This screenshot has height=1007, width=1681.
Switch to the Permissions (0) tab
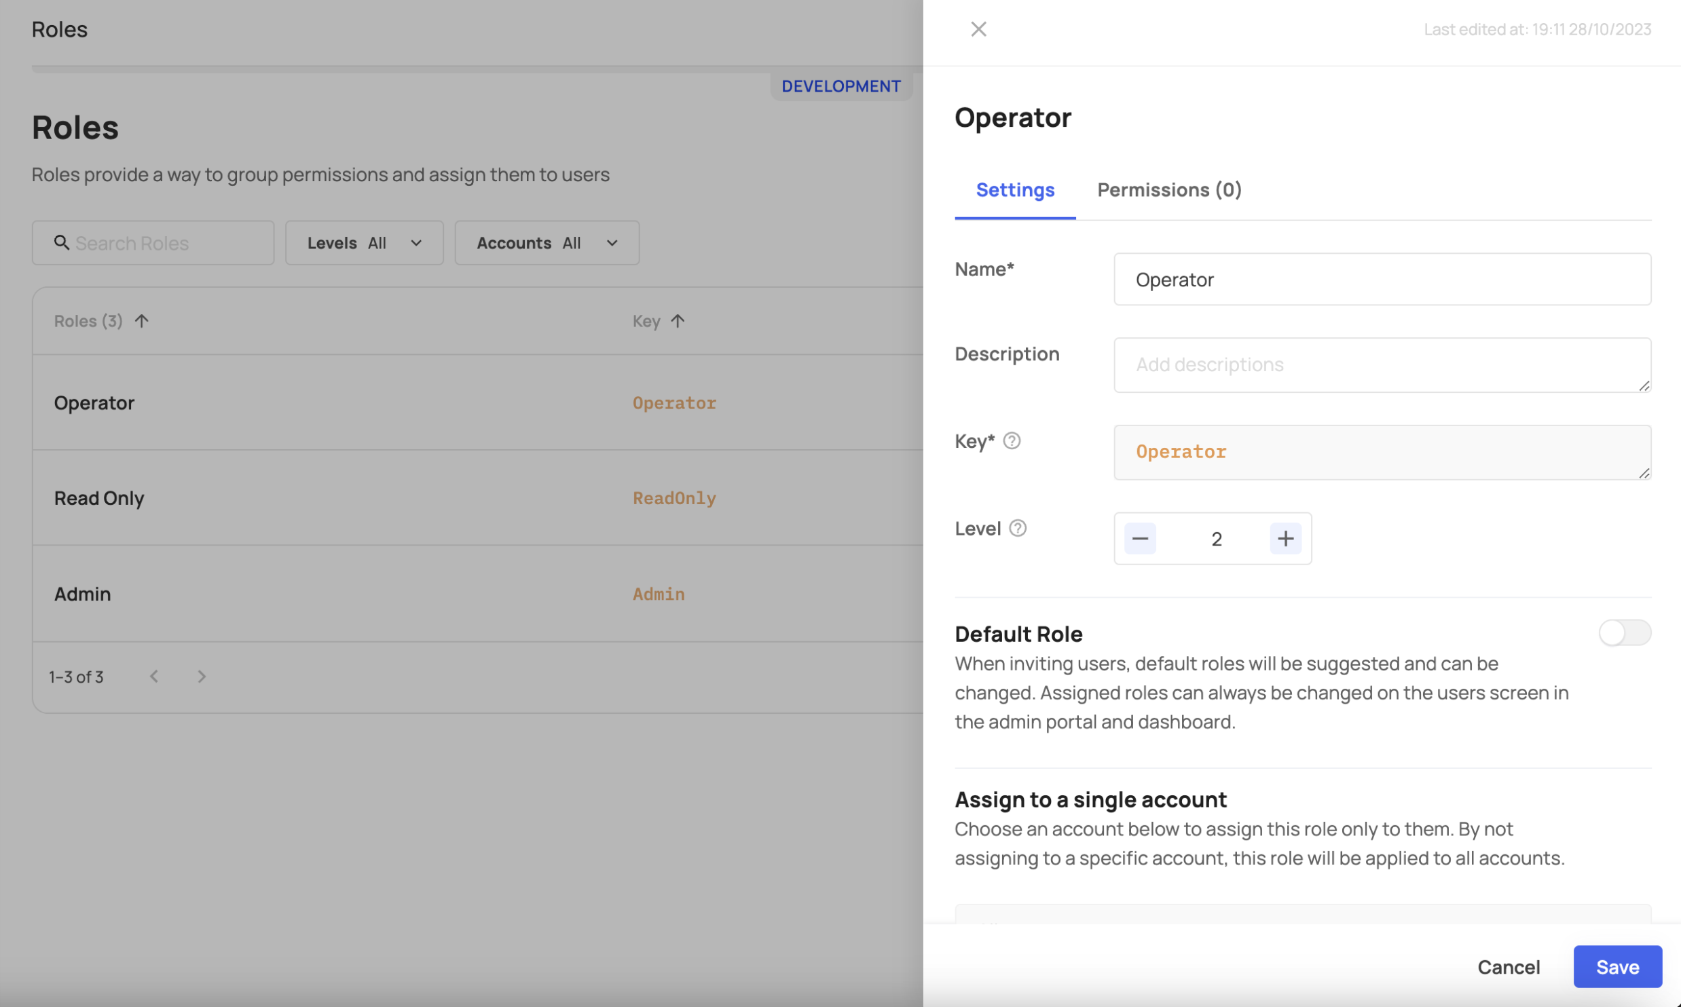[1169, 190]
